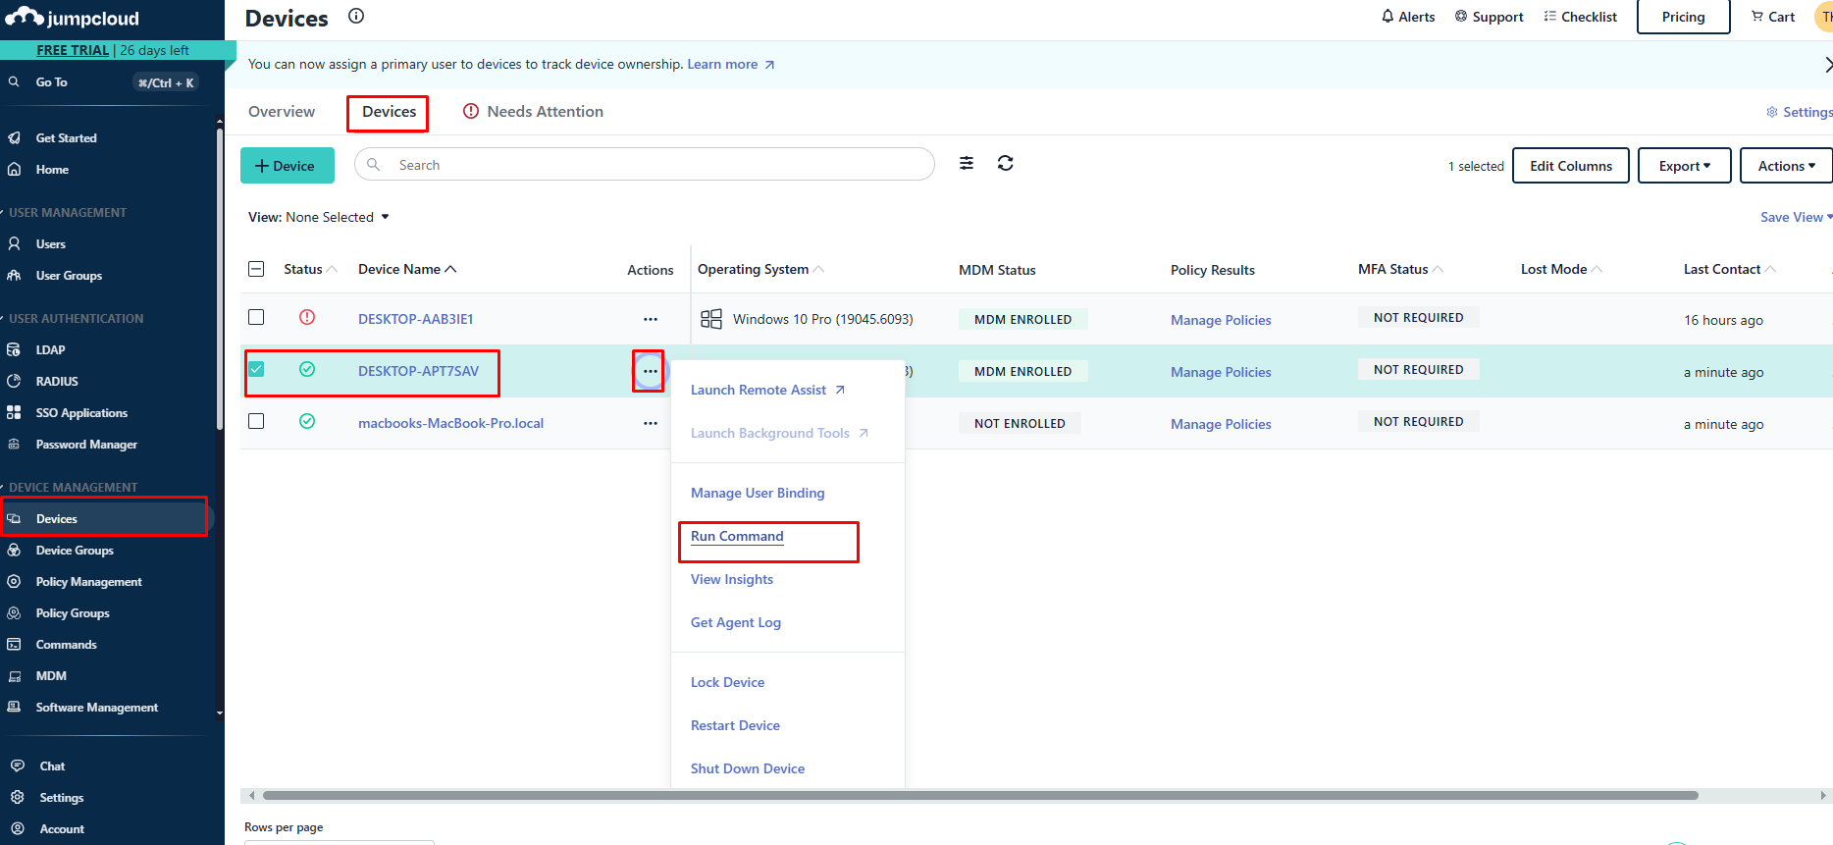This screenshot has width=1833, height=845.
Task: Refresh the devices list
Action: click(x=1005, y=163)
